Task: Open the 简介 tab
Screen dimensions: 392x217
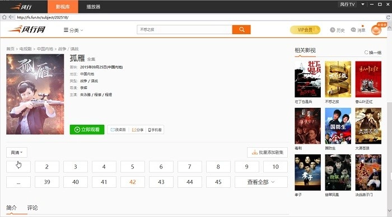Action: (x=12, y=207)
